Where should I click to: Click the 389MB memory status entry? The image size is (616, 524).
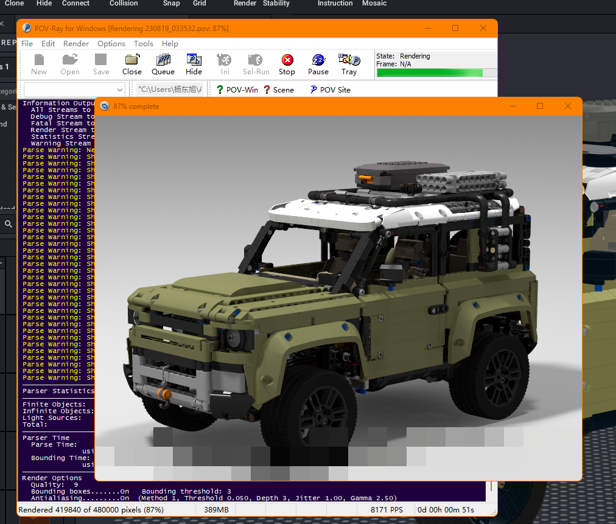click(216, 510)
